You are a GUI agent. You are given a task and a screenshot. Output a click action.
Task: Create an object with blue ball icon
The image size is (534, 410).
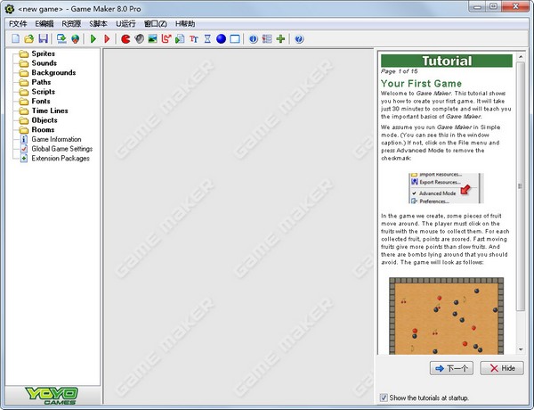tap(221, 39)
